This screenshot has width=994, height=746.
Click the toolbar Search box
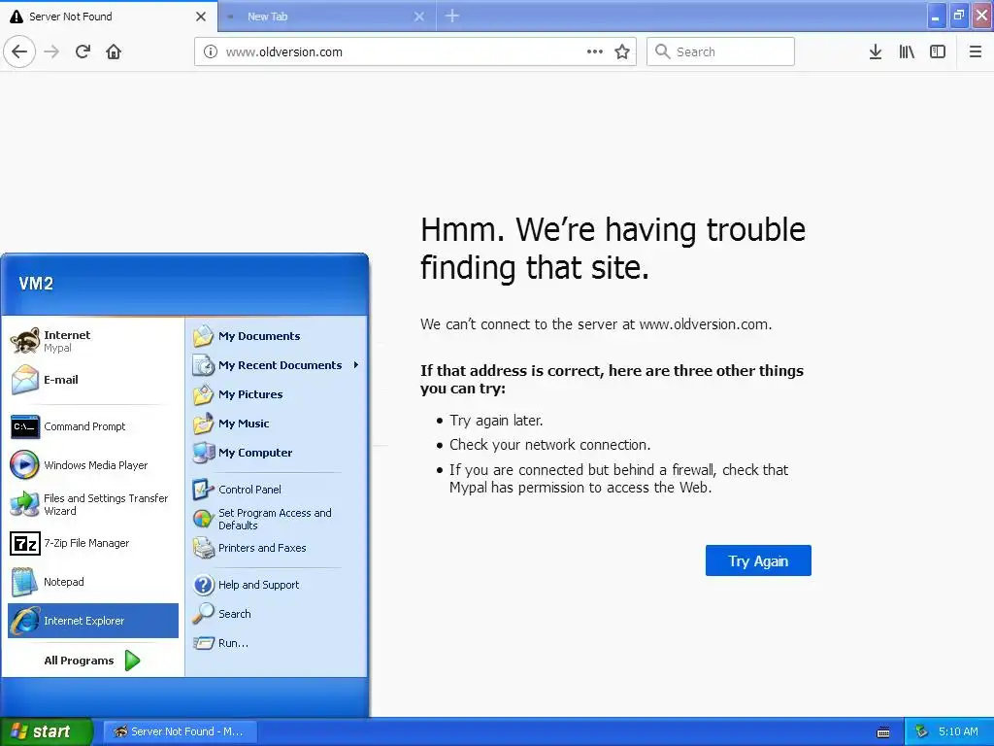coord(721,52)
